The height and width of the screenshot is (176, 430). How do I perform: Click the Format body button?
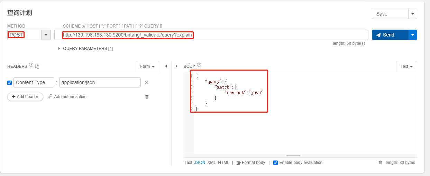click(x=251, y=163)
